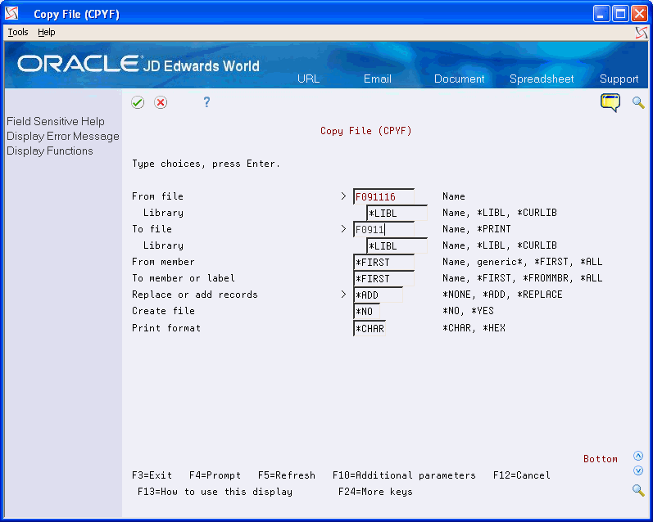
Task: Click the 'Bottom' indicator text
Action: pyautogui.click(x=600, y=459)
